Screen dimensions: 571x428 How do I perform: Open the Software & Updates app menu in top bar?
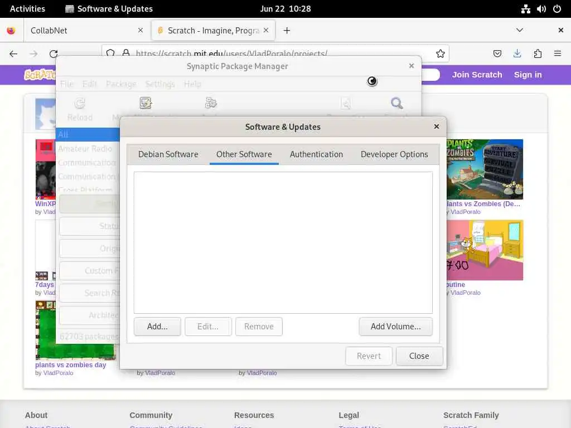click(109, 9)
